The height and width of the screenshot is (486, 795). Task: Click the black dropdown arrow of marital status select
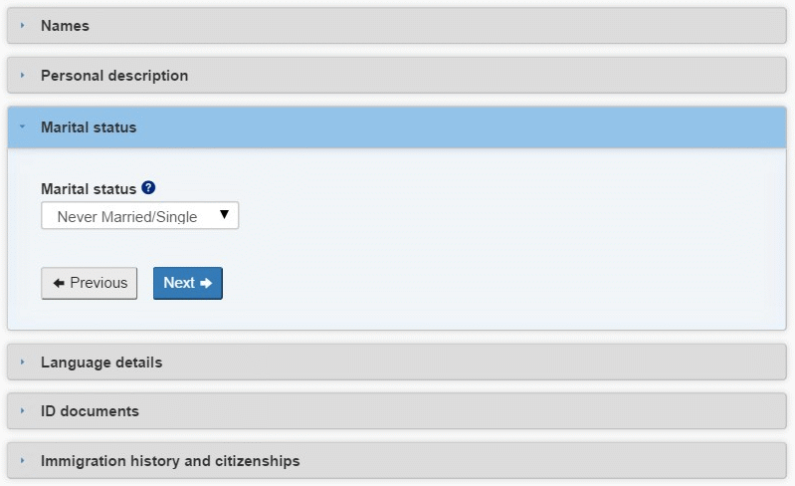pos(224,214)
